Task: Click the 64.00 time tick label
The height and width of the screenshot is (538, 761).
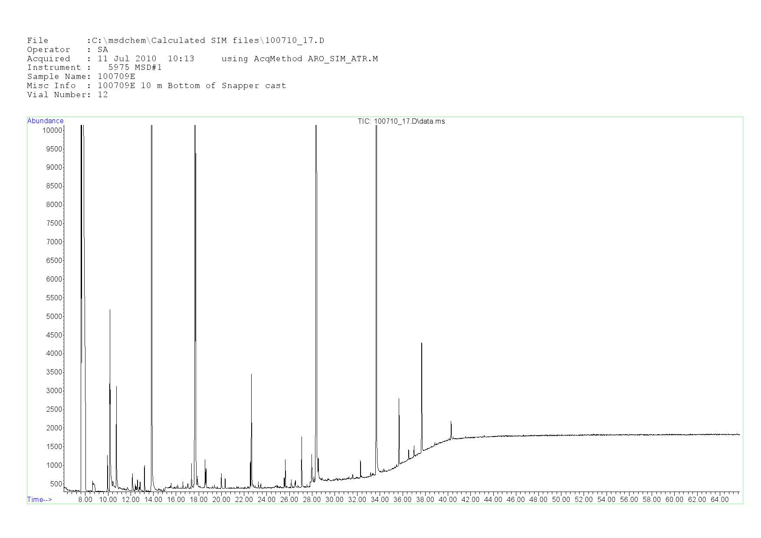Action: pos(719,500)
